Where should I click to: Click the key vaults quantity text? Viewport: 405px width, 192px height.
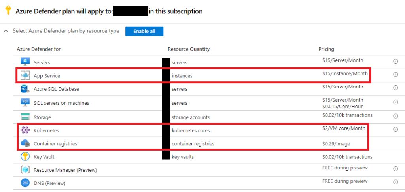point(183,157)
